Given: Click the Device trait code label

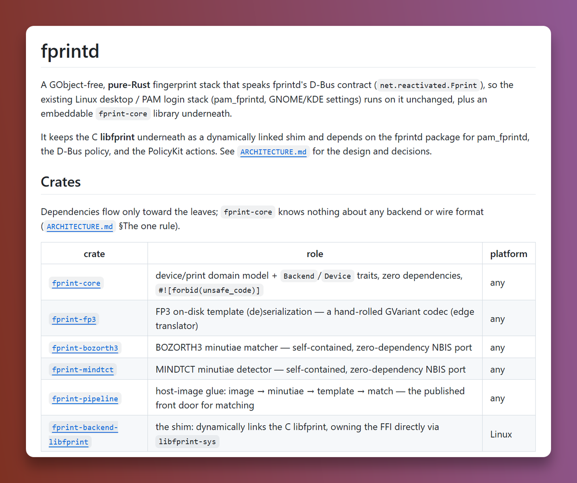Looking at the screenshot, I should pyautogui.click(x=338, y=276).
